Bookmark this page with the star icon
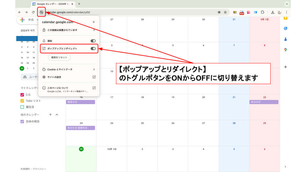 225,12
